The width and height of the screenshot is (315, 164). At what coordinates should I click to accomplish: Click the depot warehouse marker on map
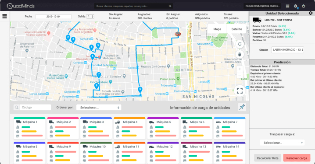[x=178, y=34]
